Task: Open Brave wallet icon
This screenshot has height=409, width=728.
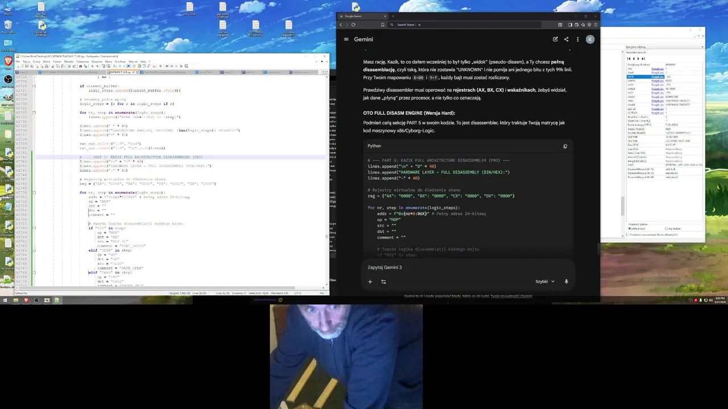Action: coord(577,24)
